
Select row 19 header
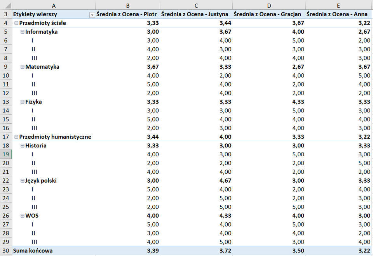point(6,154)
